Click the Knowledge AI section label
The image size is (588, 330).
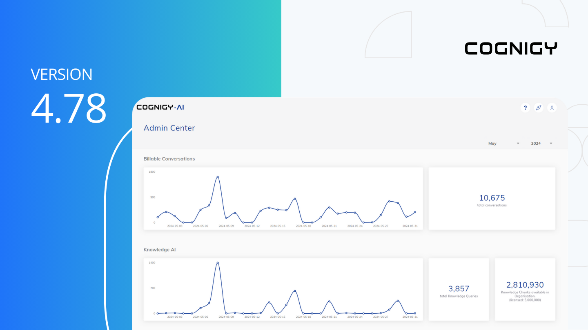[x=158, y=250]
